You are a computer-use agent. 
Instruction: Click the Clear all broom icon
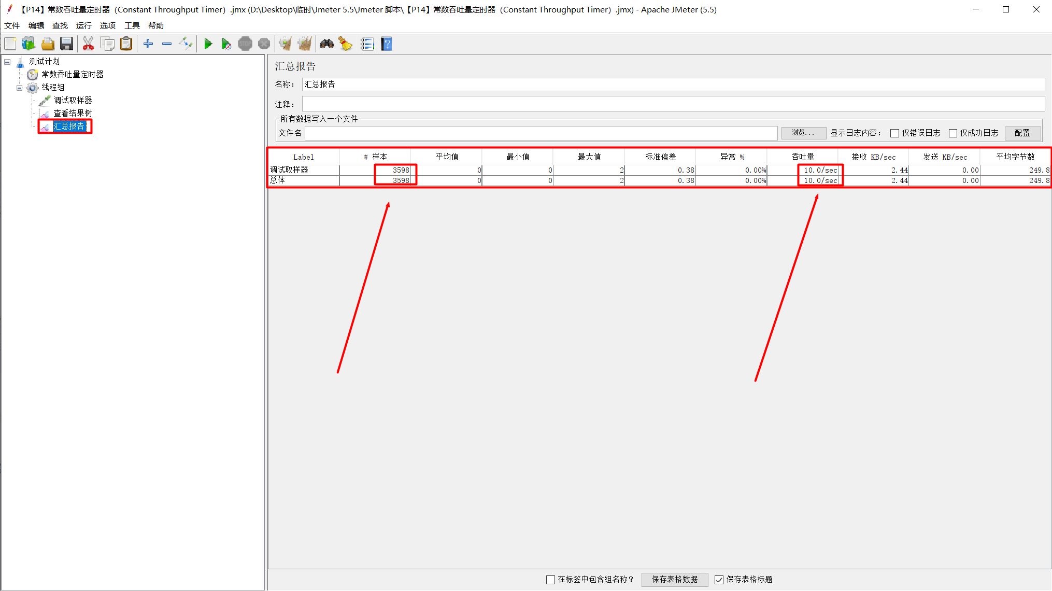coord(305,44)
